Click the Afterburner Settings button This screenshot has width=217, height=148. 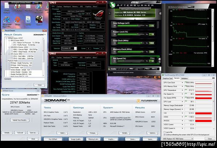point(154,69)
